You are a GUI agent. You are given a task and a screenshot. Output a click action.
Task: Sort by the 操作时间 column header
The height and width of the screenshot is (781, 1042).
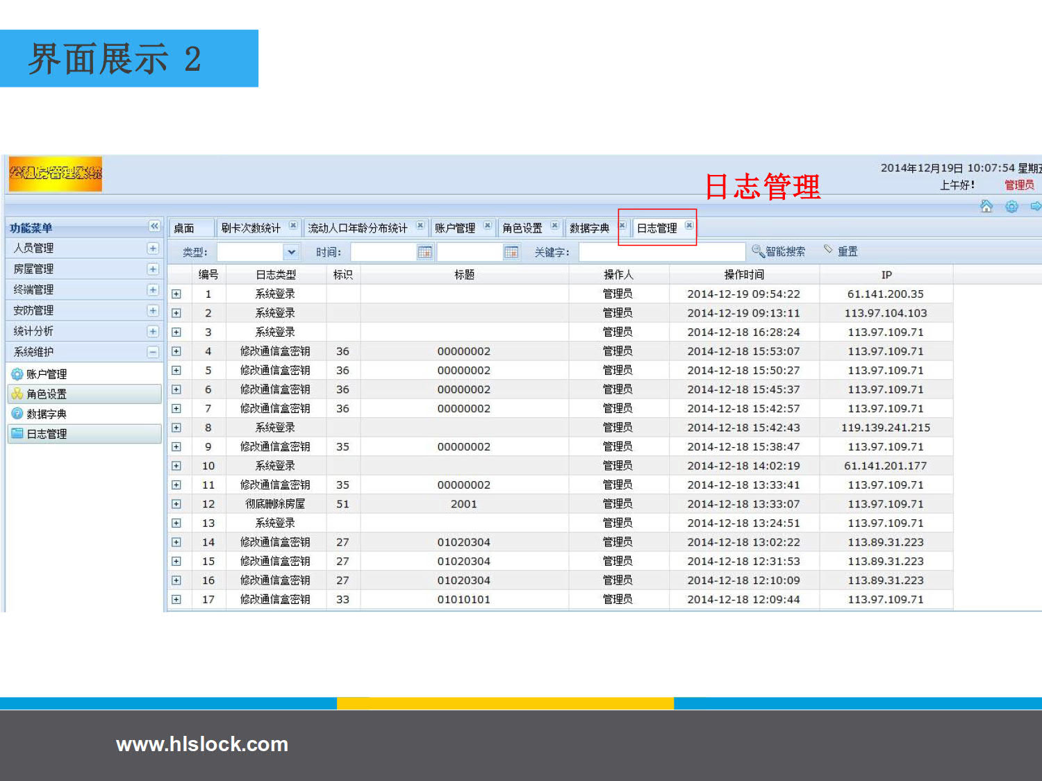[744, 275]
